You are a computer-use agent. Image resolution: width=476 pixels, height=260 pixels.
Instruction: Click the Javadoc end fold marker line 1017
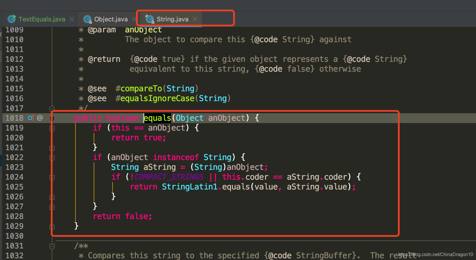(52, 109)
